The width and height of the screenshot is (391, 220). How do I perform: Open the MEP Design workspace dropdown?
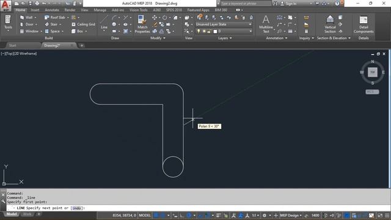(291, 216)
